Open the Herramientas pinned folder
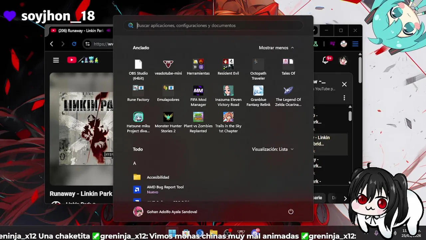Viewport: 426px width, 240px height. click(x=198, y=67)
